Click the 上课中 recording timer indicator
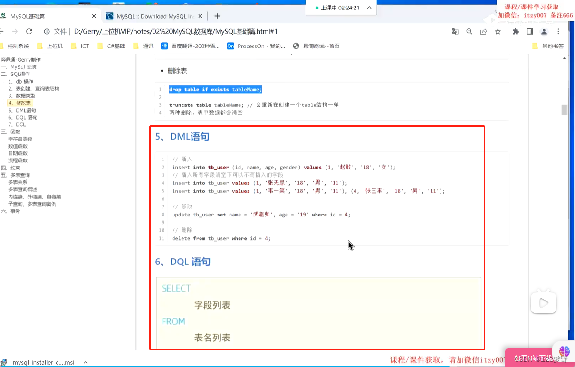This screenshot has height=367, width=575. 340,8
